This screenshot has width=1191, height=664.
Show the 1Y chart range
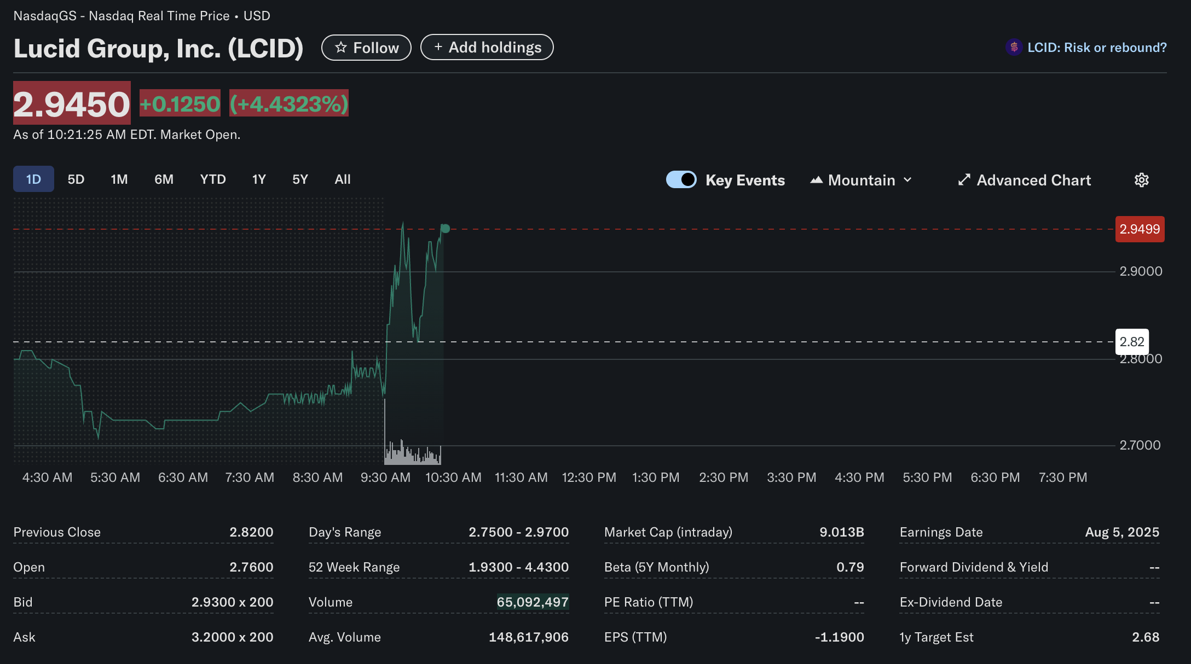click(x=259, y=179)
